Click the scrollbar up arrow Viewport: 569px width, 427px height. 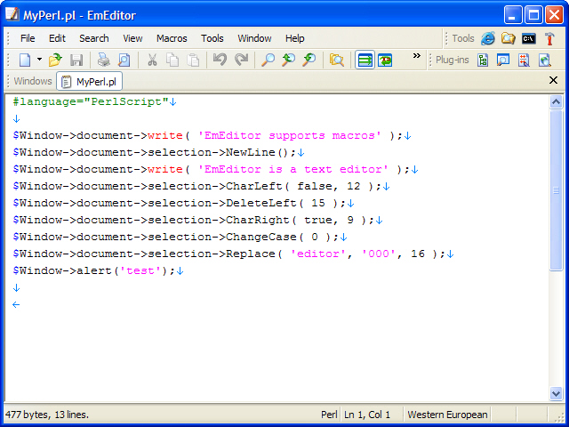pyautogui.click(x=556, y=102)
